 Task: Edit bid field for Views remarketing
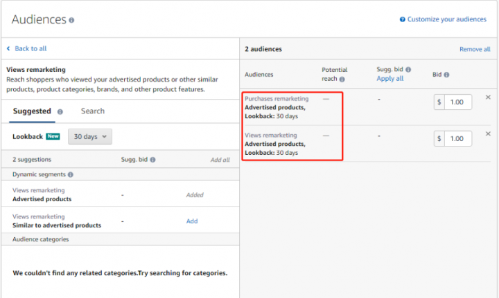(457, 139)
